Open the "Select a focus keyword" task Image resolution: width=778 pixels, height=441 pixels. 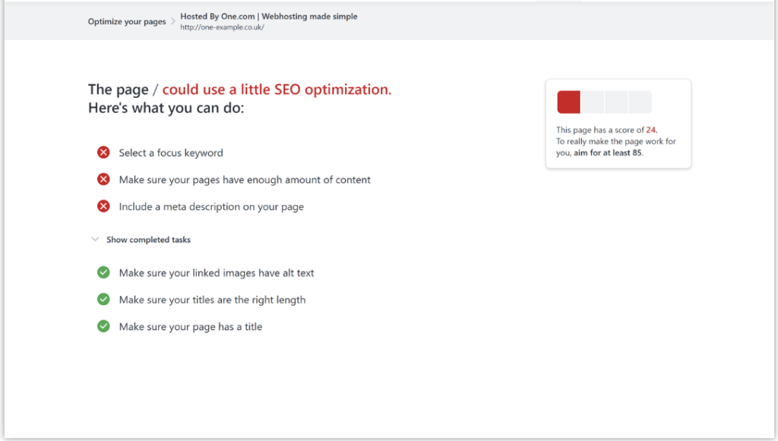click(170, 153)
